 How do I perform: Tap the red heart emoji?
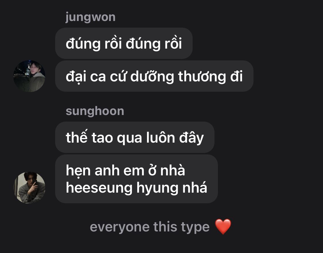coord(223,227)
